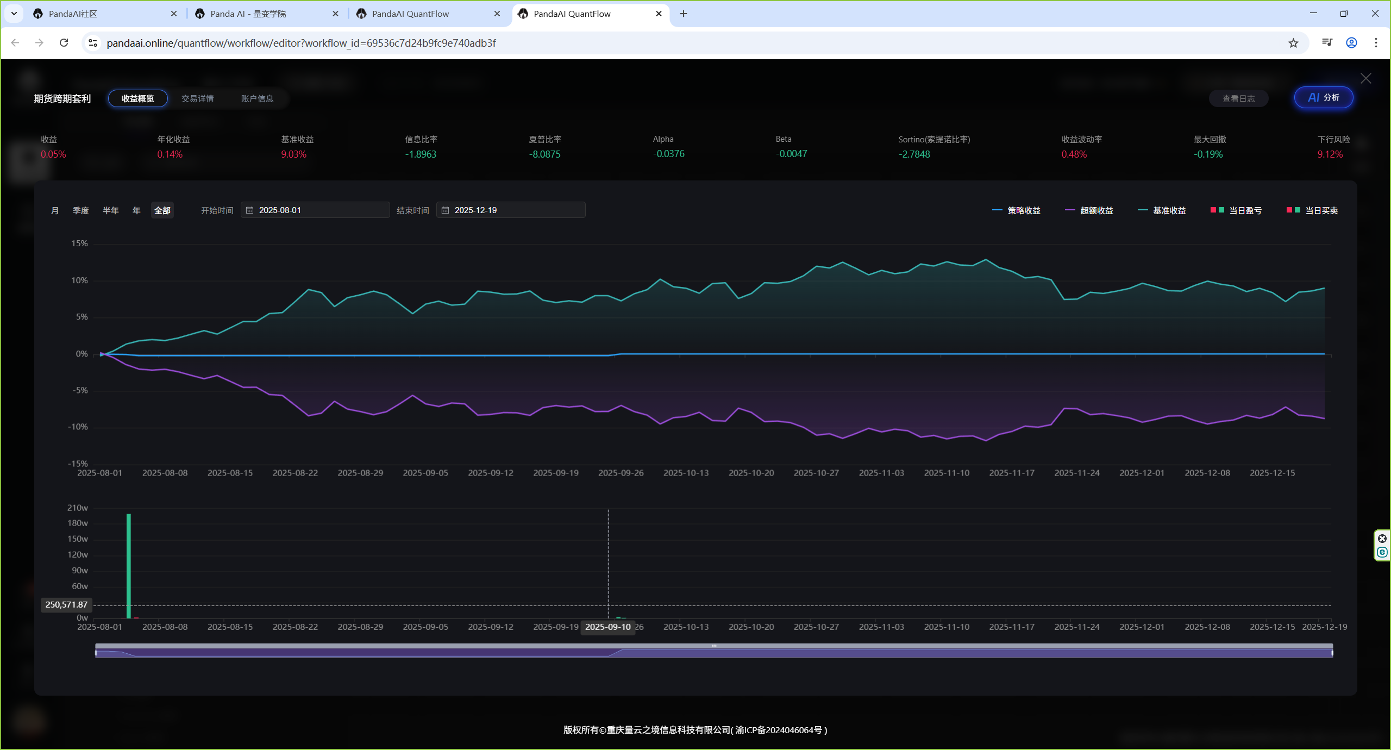Click the Beta value -0.0047

792,154
